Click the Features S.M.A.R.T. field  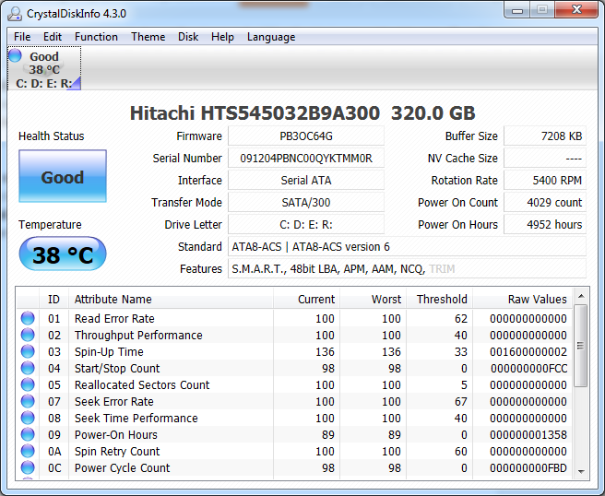tap(407, 268)
